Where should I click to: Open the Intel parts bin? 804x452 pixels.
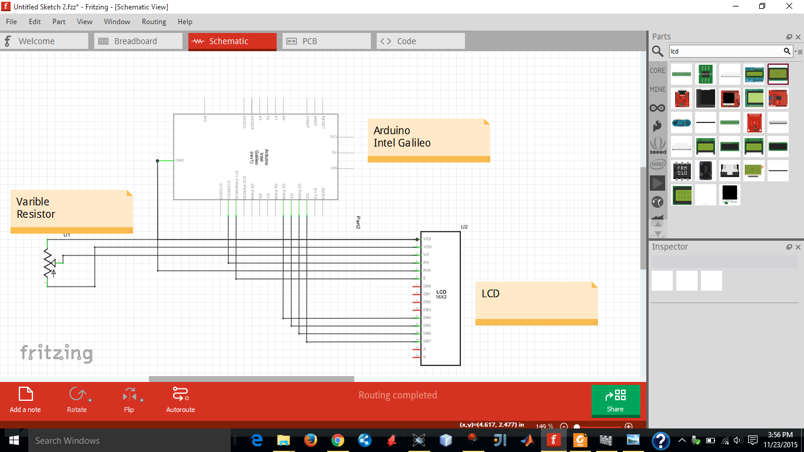[x=657, y=164]
